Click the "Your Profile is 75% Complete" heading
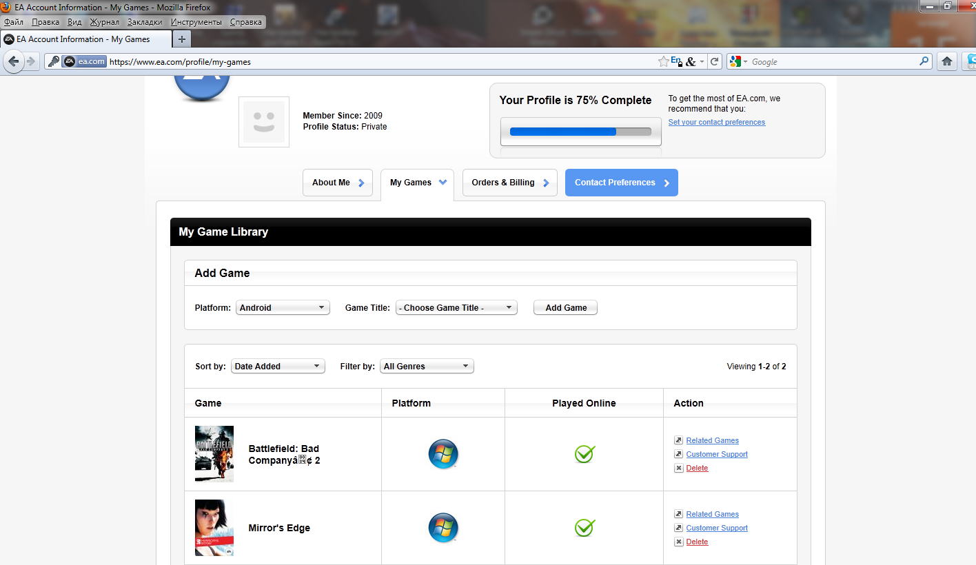Image resolution: width=976 pixels, height=565 pixels. (576, 101)
